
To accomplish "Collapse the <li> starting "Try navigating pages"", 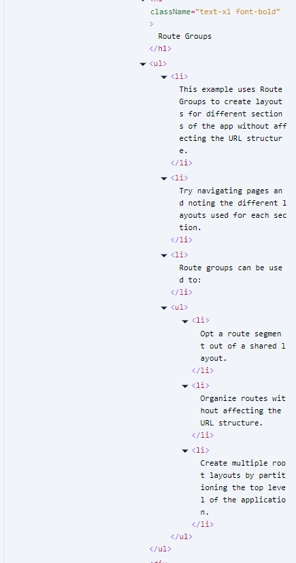I will pyautogui.click(x=164, y=178).
